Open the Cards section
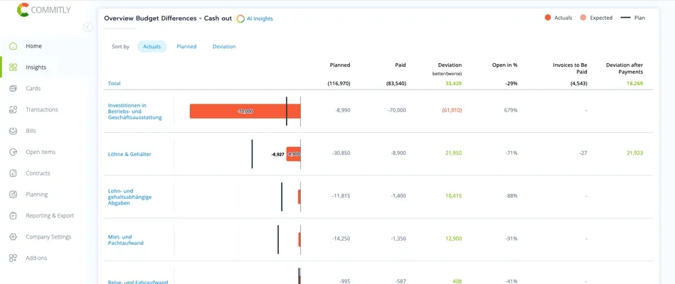Viewport: 675px width, 284px height. [x=33, y=89]
